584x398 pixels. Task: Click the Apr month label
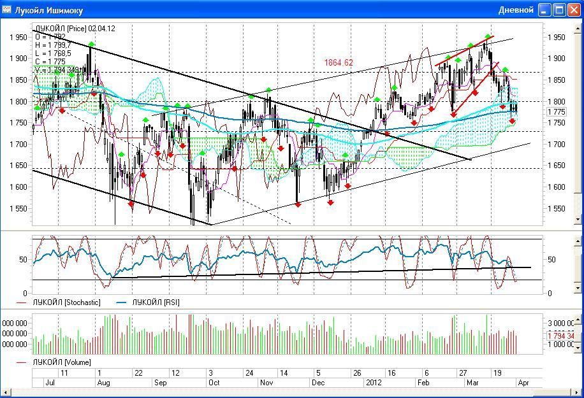523,382
